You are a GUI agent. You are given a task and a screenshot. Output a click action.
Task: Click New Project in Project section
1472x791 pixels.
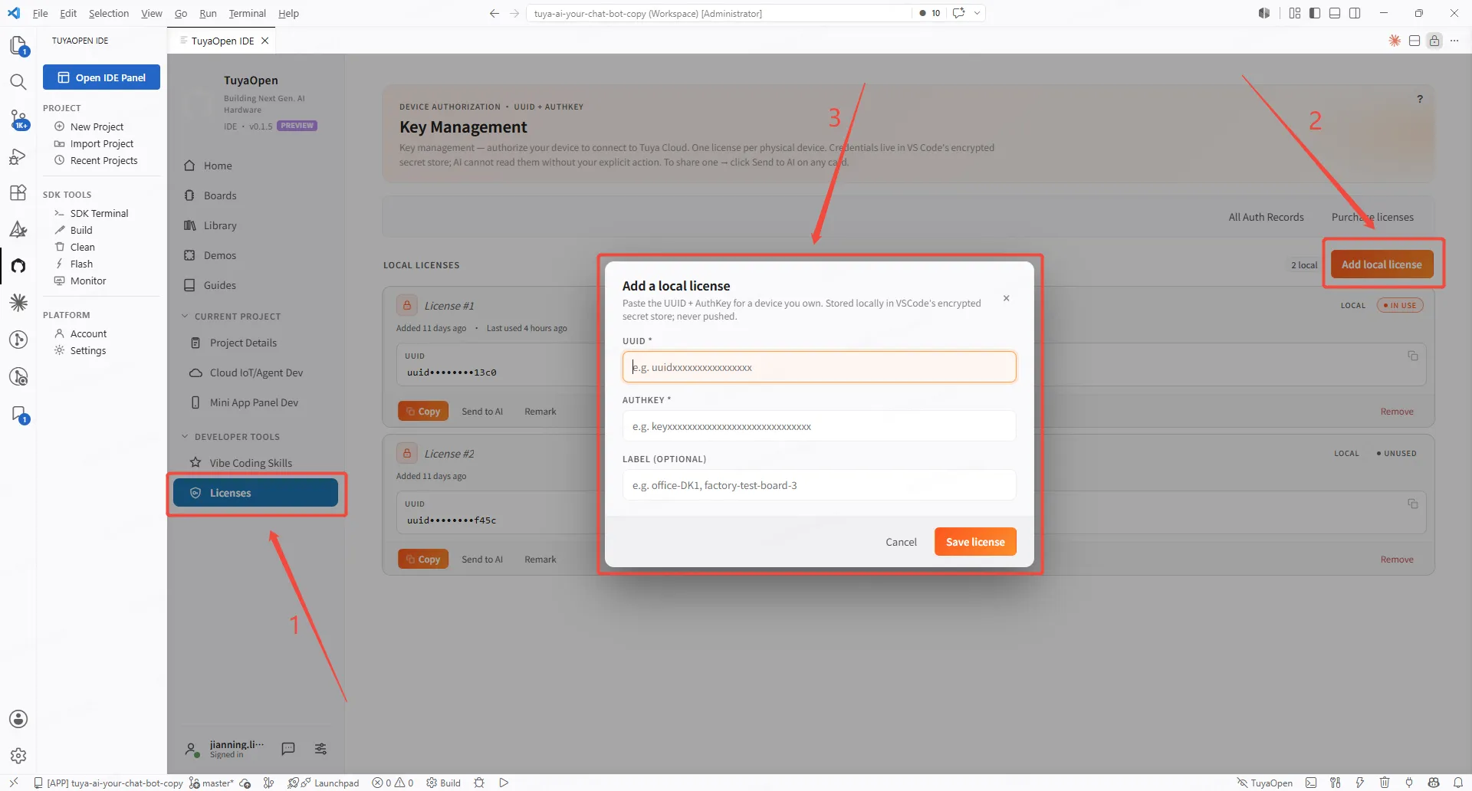(97, 126)
